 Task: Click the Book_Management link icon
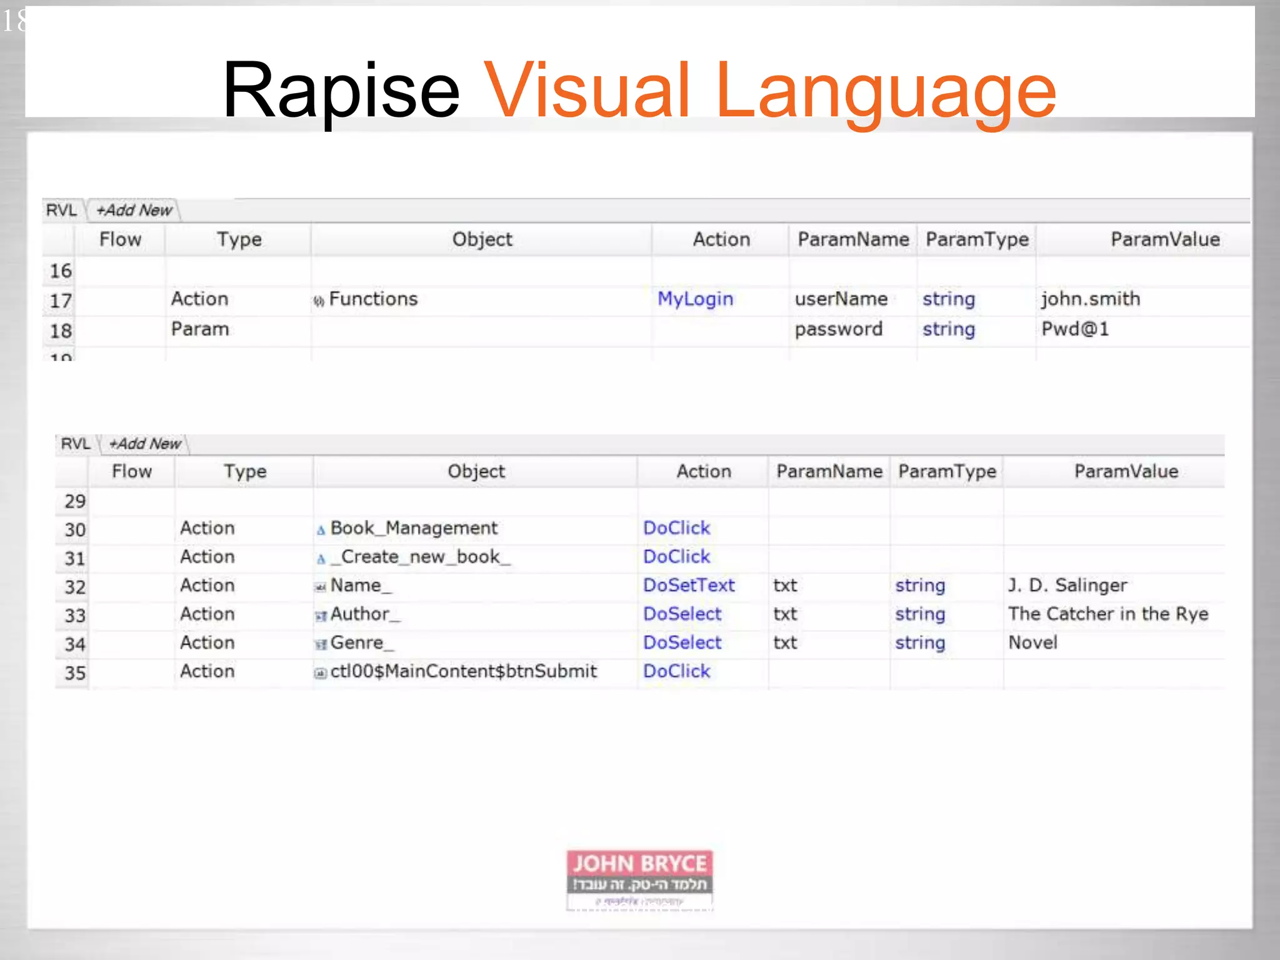[321, 531]
